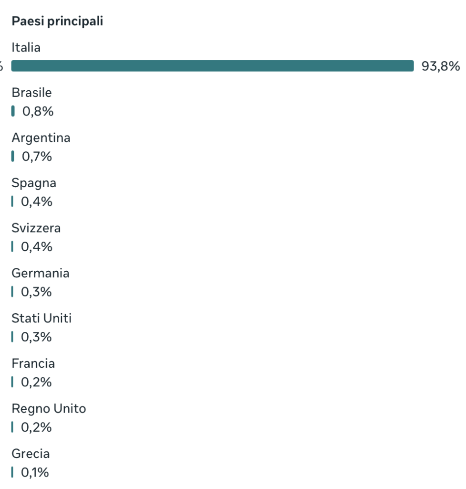Select the Grecia country label
Viewport: 466px width, 489px height.
31,454
